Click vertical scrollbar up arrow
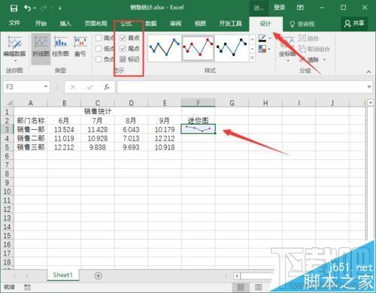376x293 pixels. point(370,103)
